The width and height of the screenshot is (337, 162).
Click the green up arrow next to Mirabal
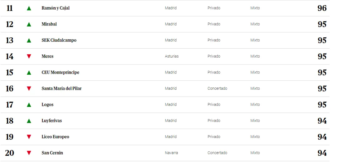[29, 25]
